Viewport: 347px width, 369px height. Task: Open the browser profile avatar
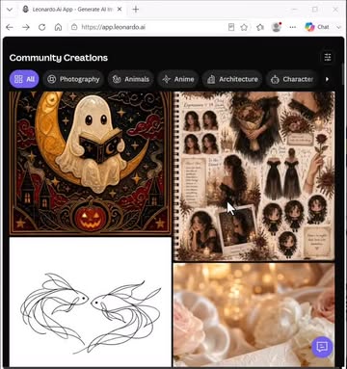(277, 27)
